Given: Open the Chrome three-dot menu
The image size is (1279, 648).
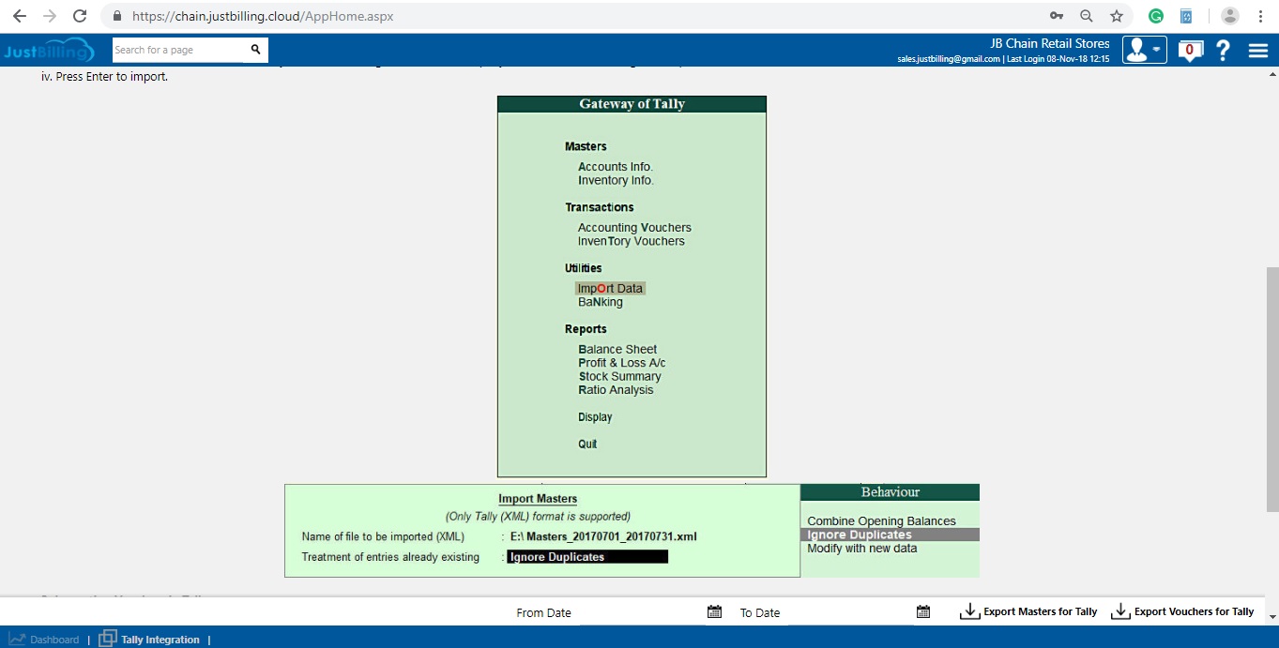Looking at the screenshot, I should [1260, 16].
